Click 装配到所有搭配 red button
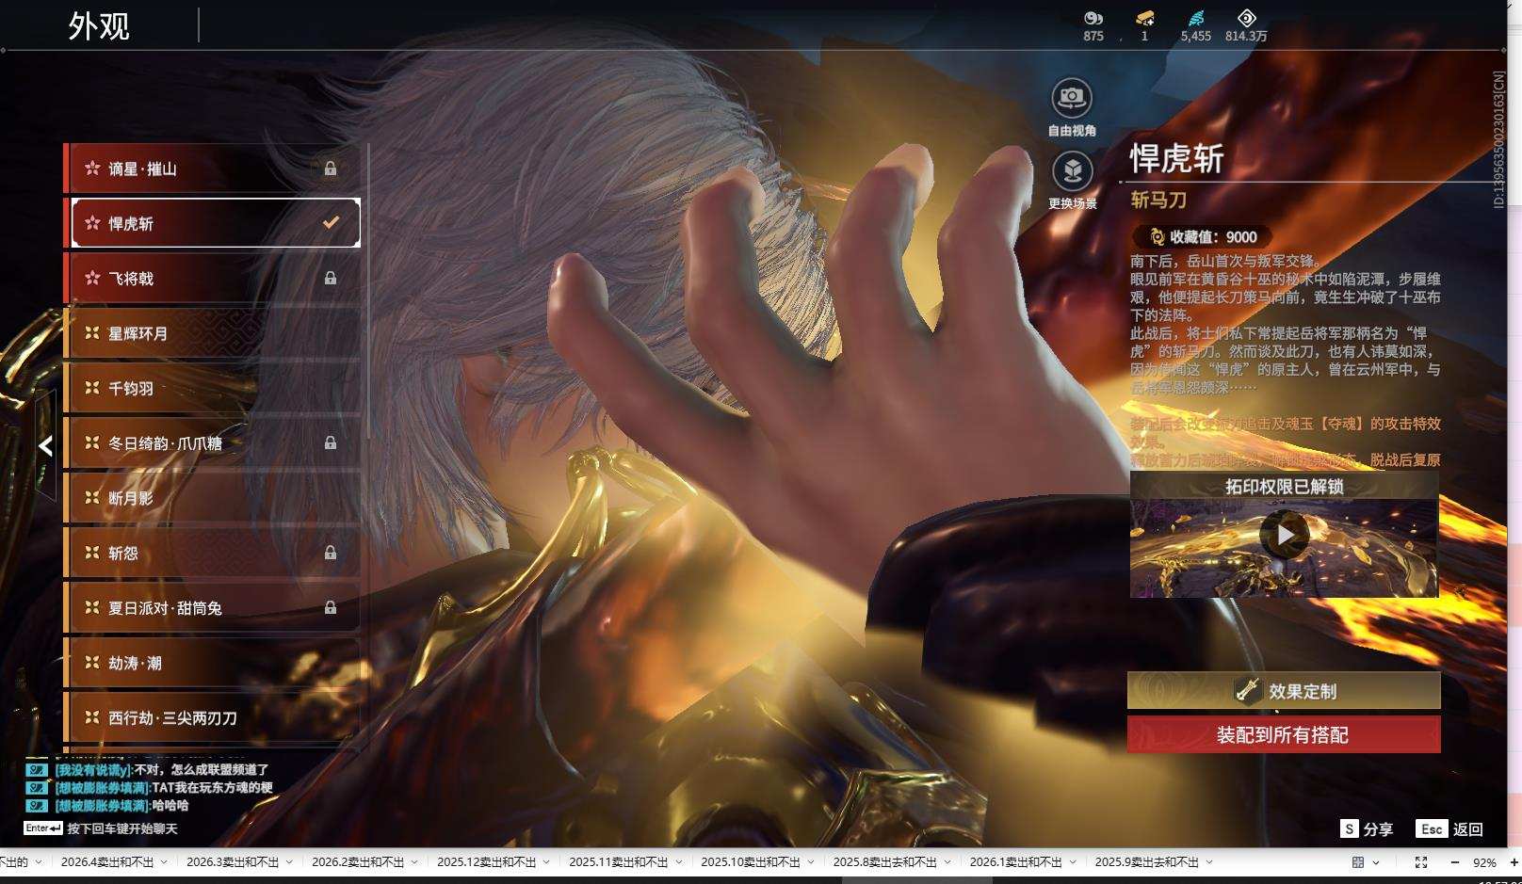1522x884 pixels. tap(1284, 734)
